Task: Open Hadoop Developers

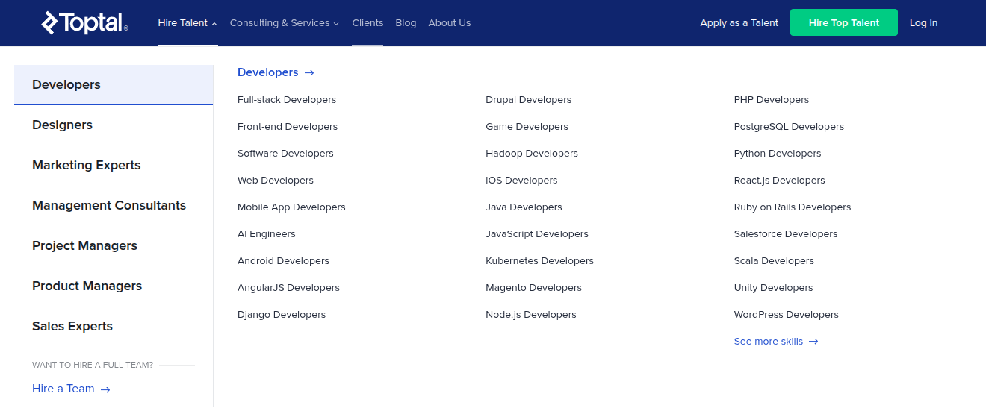Action: [x=532, y=154]
